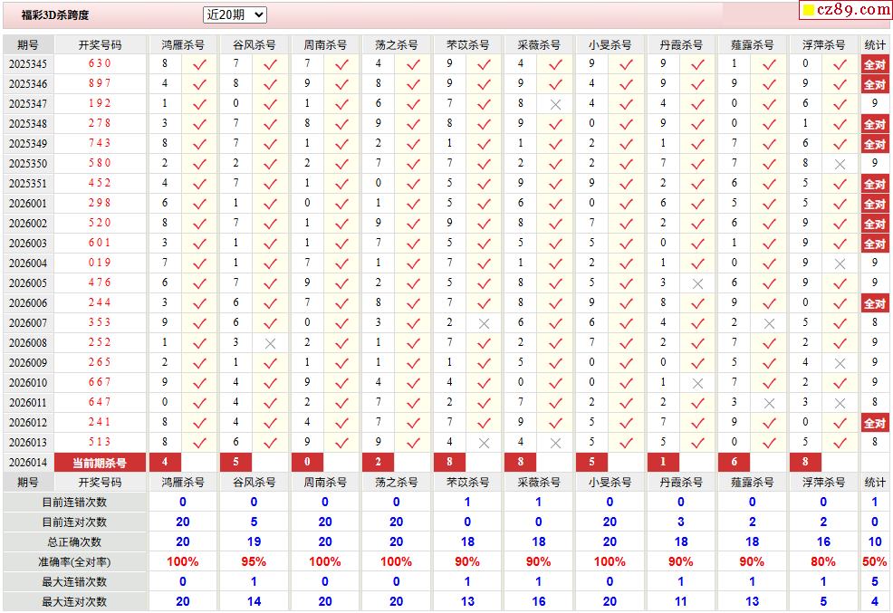
Task: Open the 近20期 period dropdown
Action: tap(235, 14)
